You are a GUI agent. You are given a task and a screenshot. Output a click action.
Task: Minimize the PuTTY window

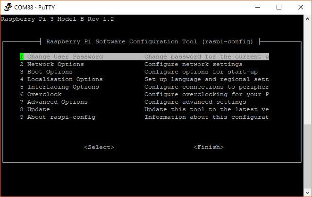click(258, 8)
